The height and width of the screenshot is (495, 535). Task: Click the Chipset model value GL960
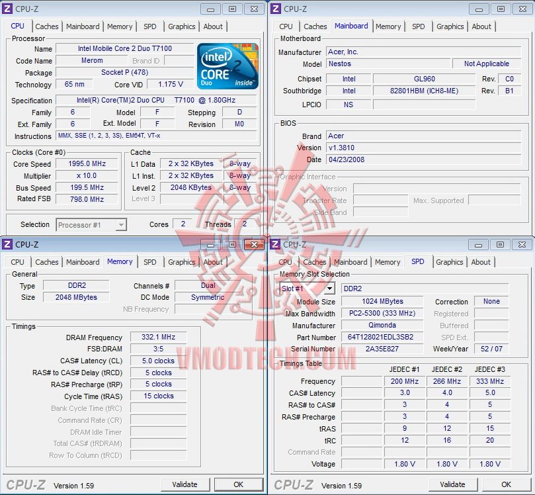click(424, 79)
